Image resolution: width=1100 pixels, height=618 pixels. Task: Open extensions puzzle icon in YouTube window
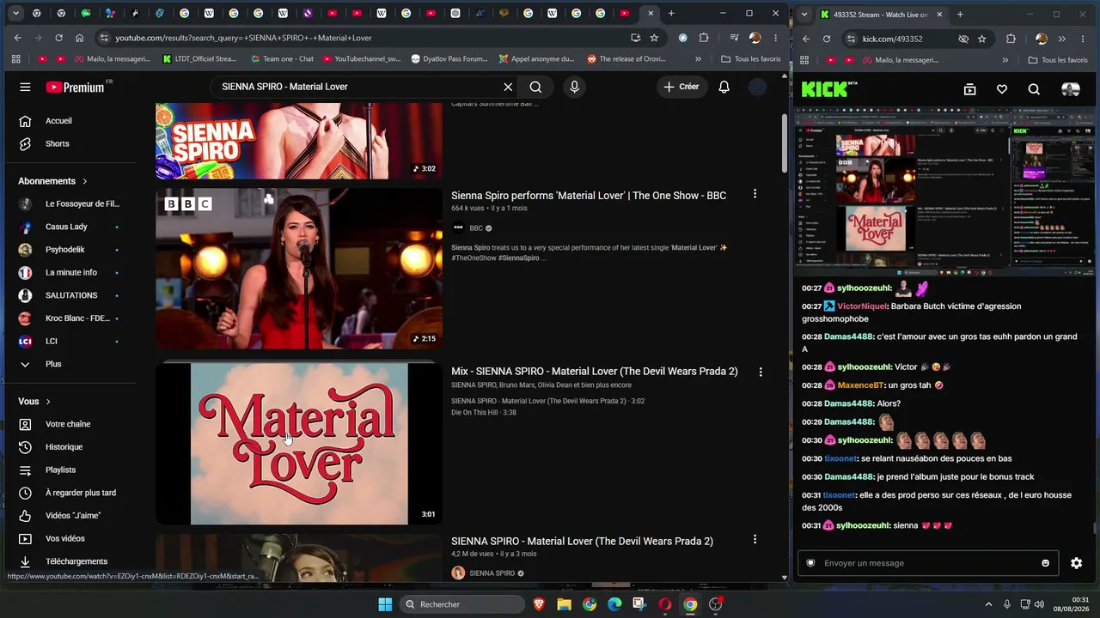(704, 38)
